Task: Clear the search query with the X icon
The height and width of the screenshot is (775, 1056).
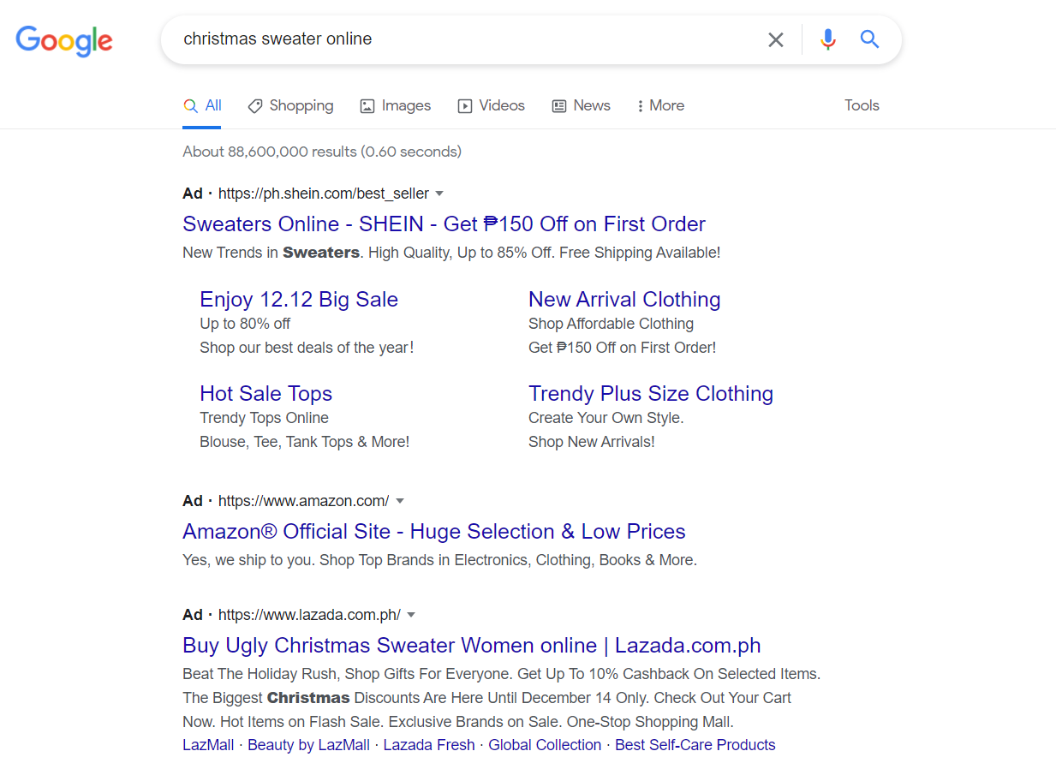Action: point(775,39)
